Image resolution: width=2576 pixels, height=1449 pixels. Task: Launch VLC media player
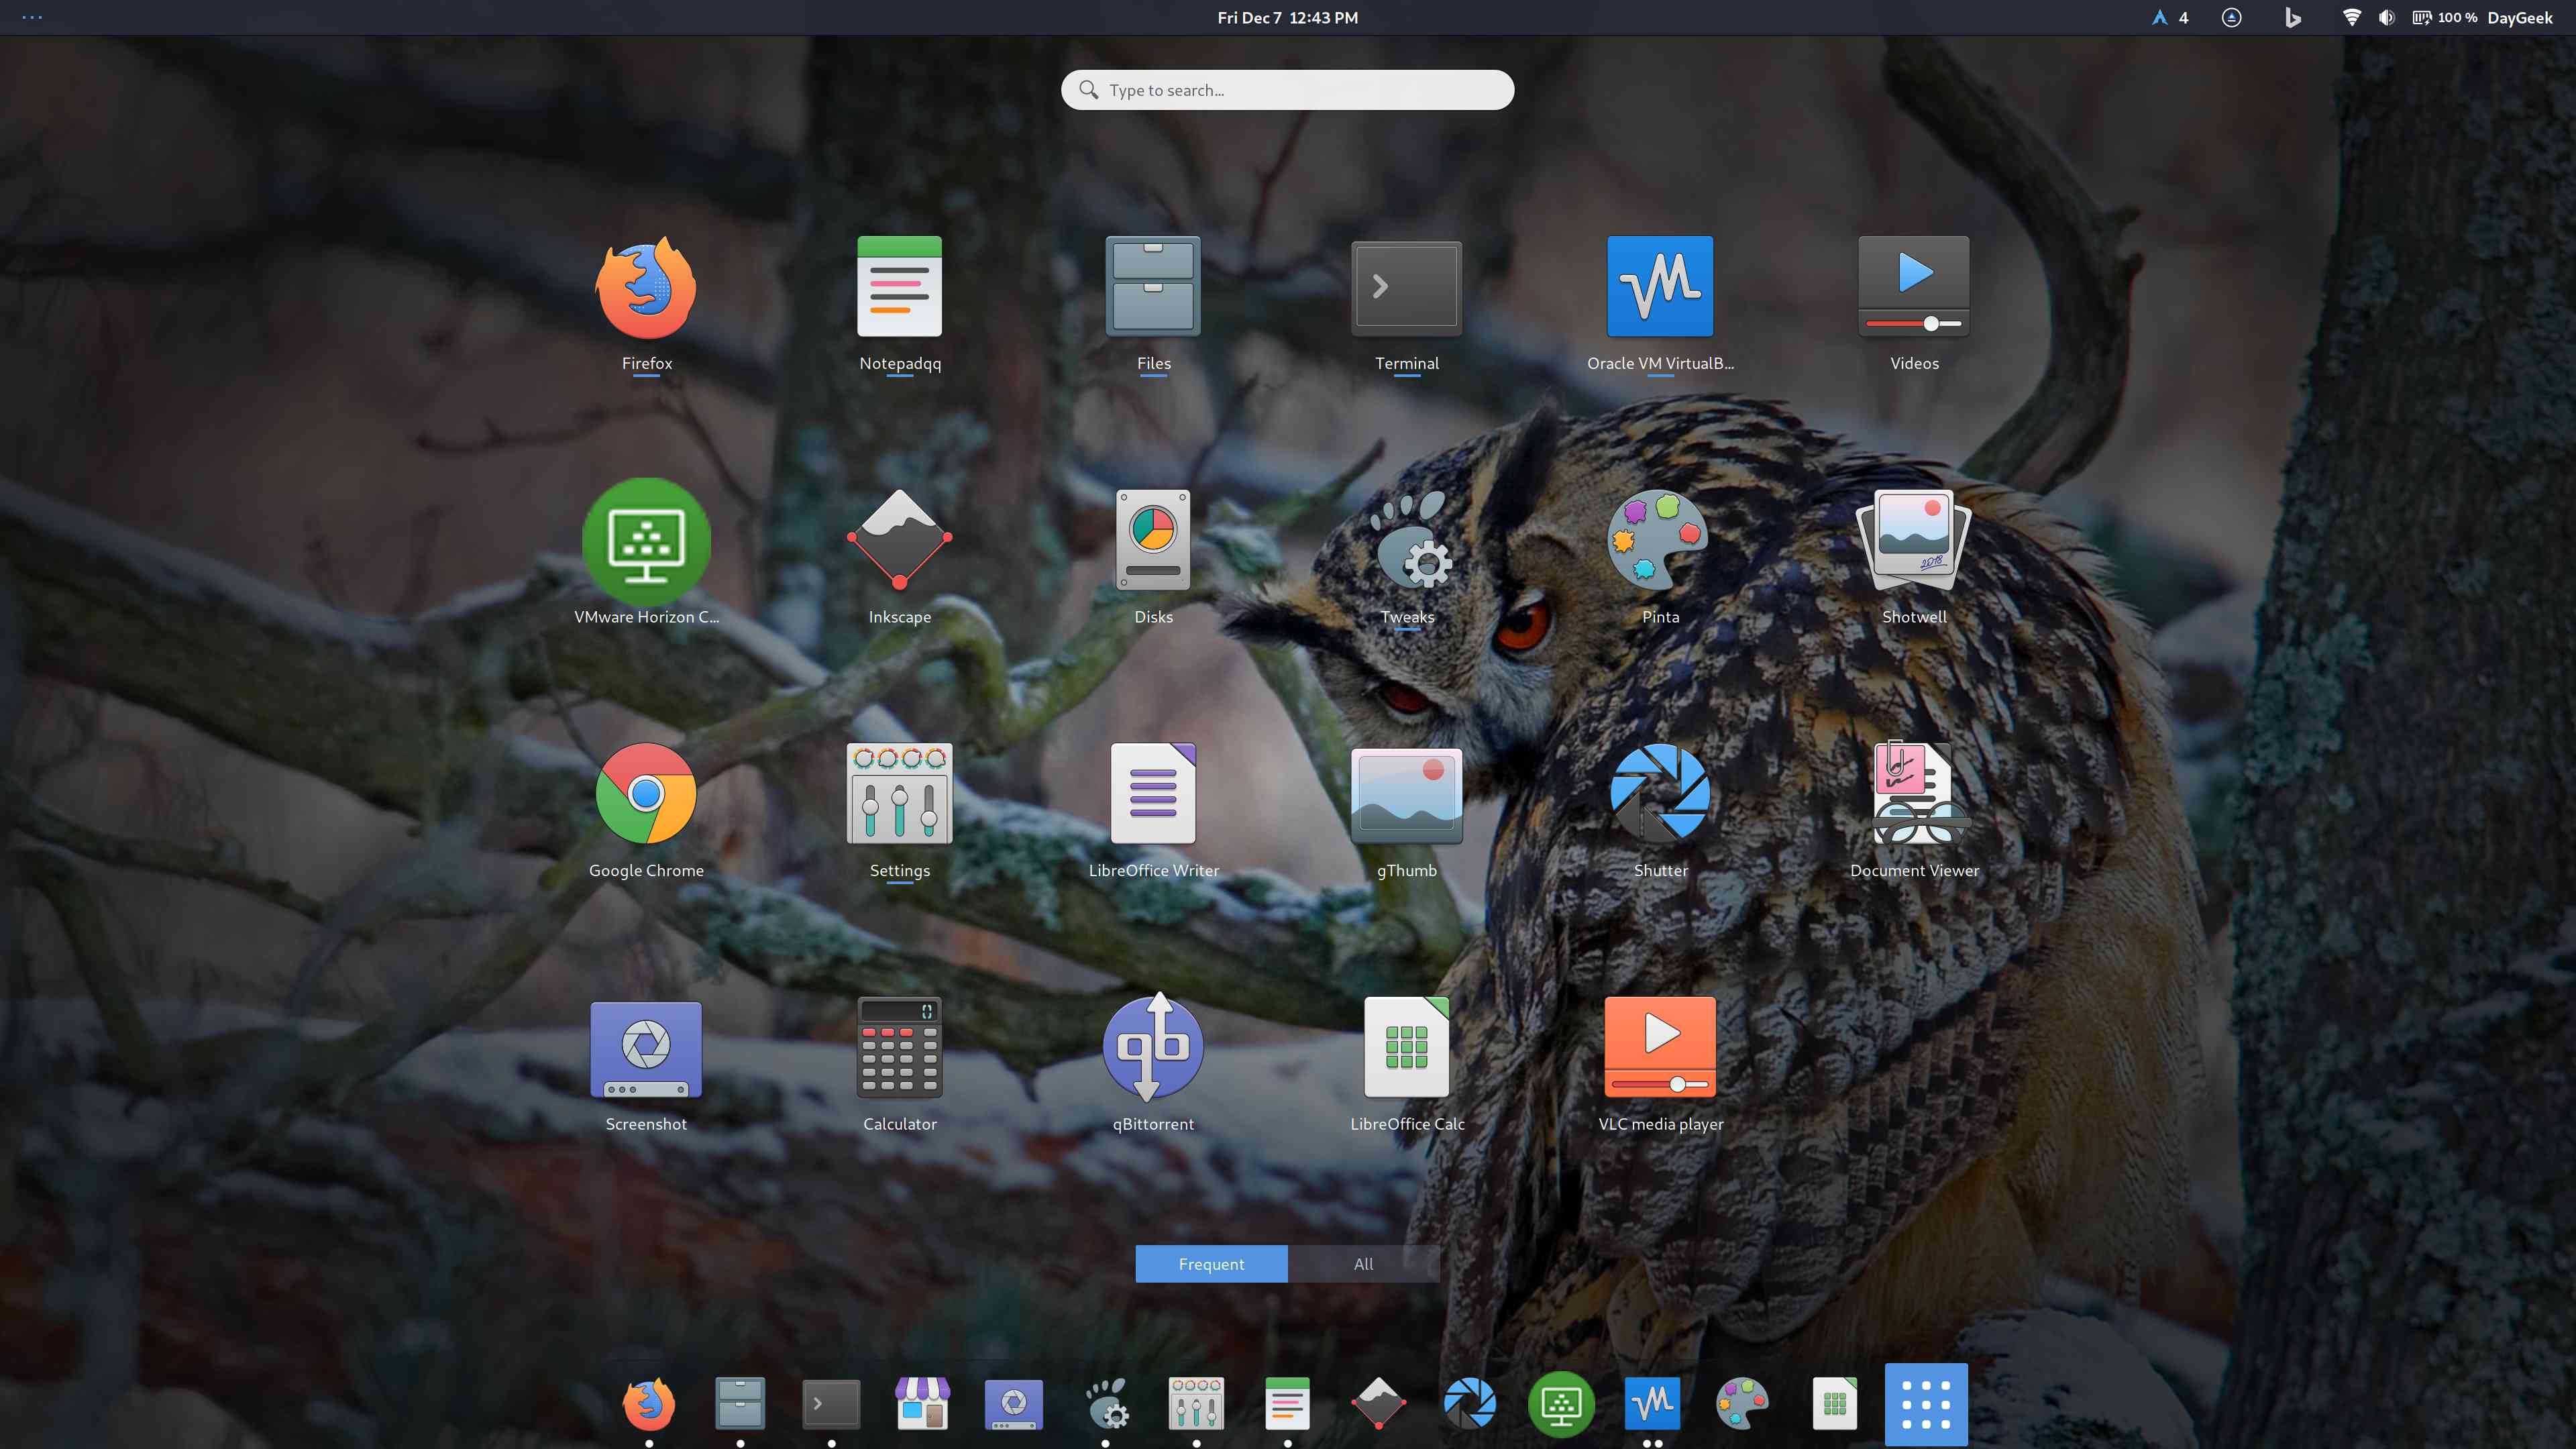click(1660, 1064)
